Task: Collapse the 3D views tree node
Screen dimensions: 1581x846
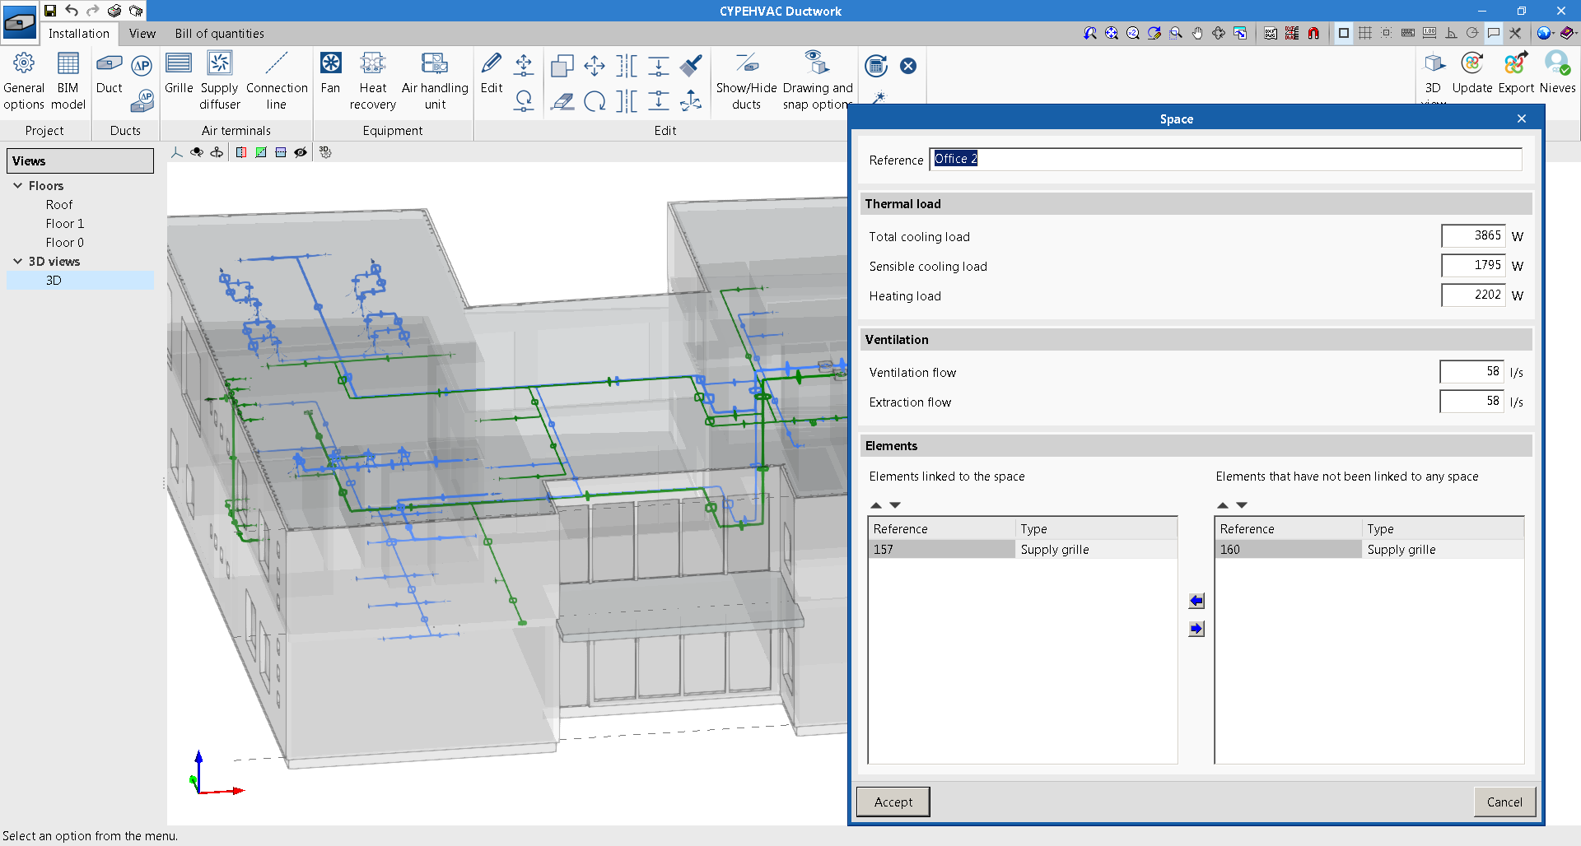Action: pos(17,261)
